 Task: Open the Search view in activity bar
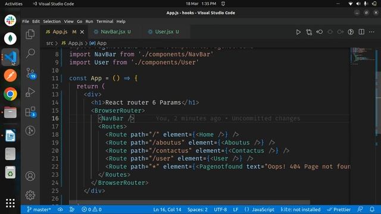pyautogui.click(x=30, y=53)
